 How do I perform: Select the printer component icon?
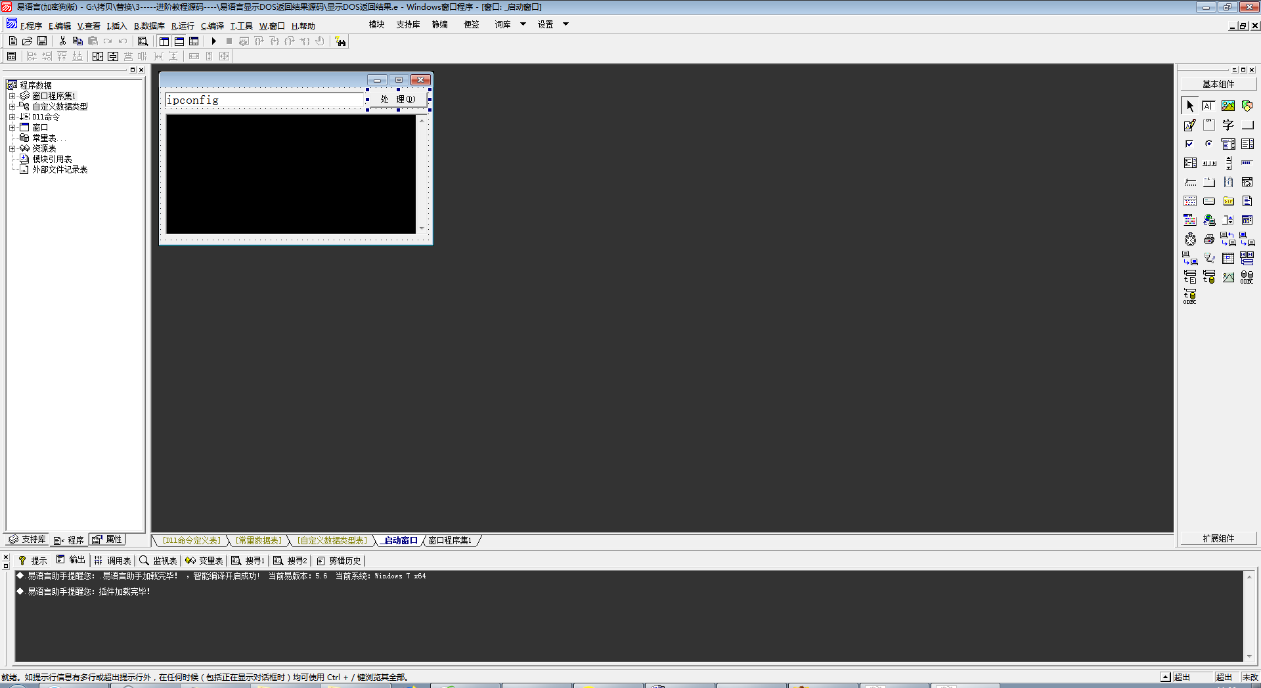pyautogui.click(x=1209, y=239)
